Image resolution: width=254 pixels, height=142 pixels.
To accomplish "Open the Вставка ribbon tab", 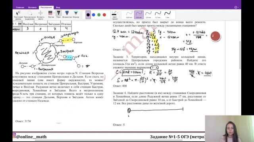I will (x=32, y=7).
